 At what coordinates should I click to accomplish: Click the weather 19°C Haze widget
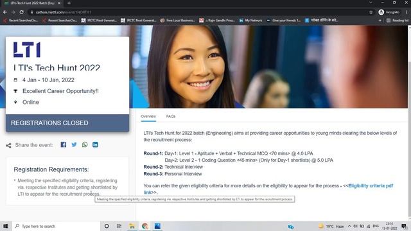(331, 226)
